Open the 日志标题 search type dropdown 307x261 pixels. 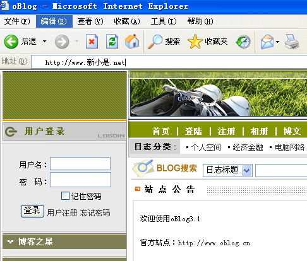pos(227,170)
